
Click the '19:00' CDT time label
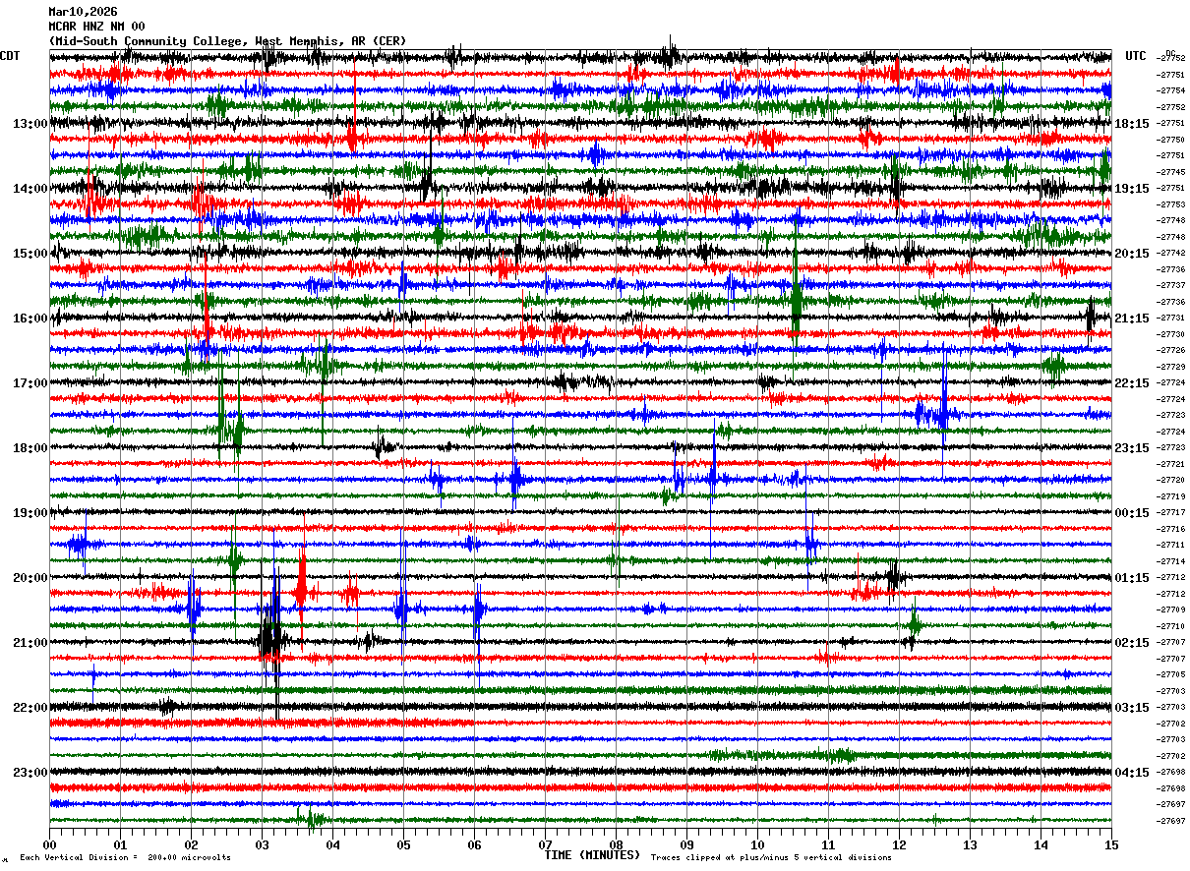tap(30, 513)
